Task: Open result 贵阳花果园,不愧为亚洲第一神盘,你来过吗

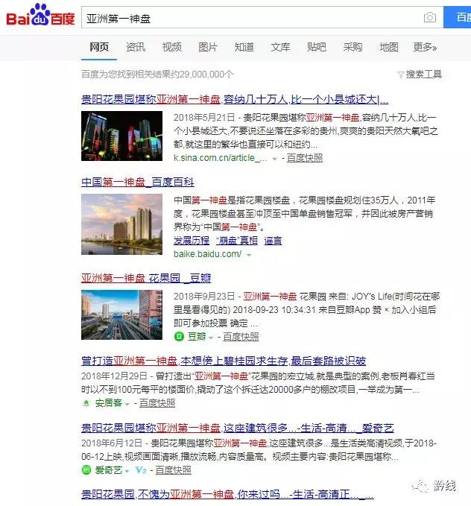Action: pyautogui.click(x=227, y=494)
